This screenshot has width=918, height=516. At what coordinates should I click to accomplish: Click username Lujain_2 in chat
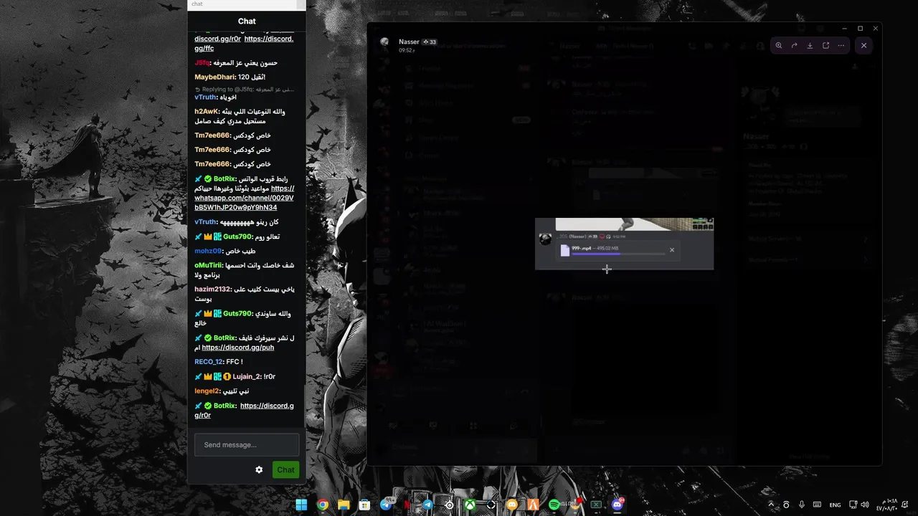click(246, 377)
